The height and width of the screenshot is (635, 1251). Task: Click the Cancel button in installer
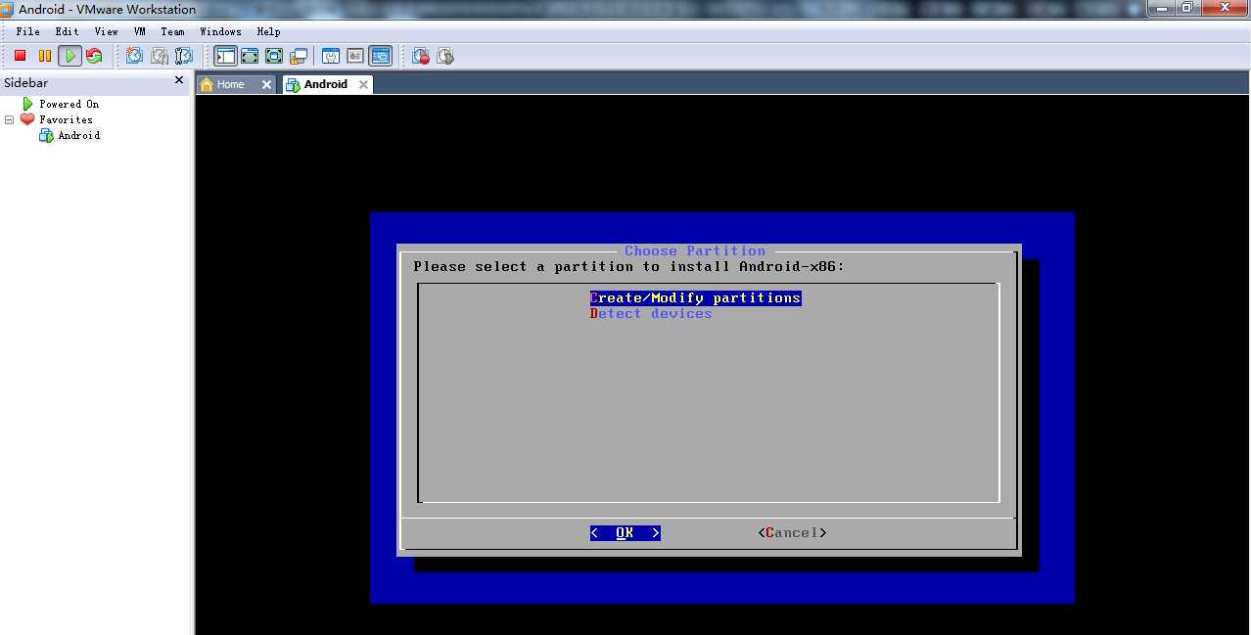tap(792, 532)
